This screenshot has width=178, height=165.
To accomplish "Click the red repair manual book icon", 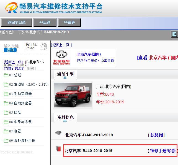I will (x=59, y=148).
